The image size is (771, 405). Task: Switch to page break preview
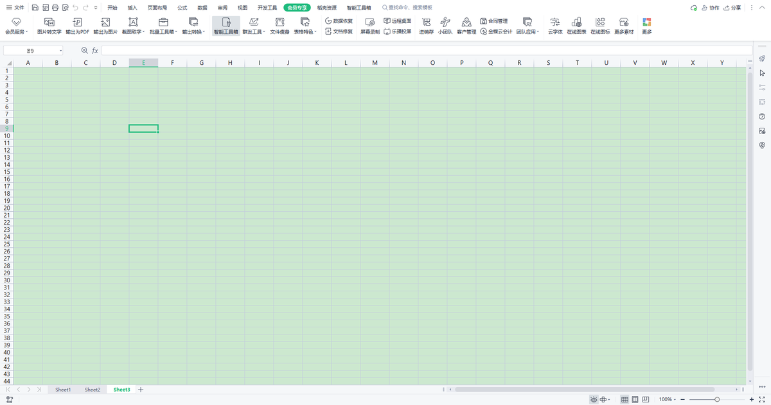[646, 399]
